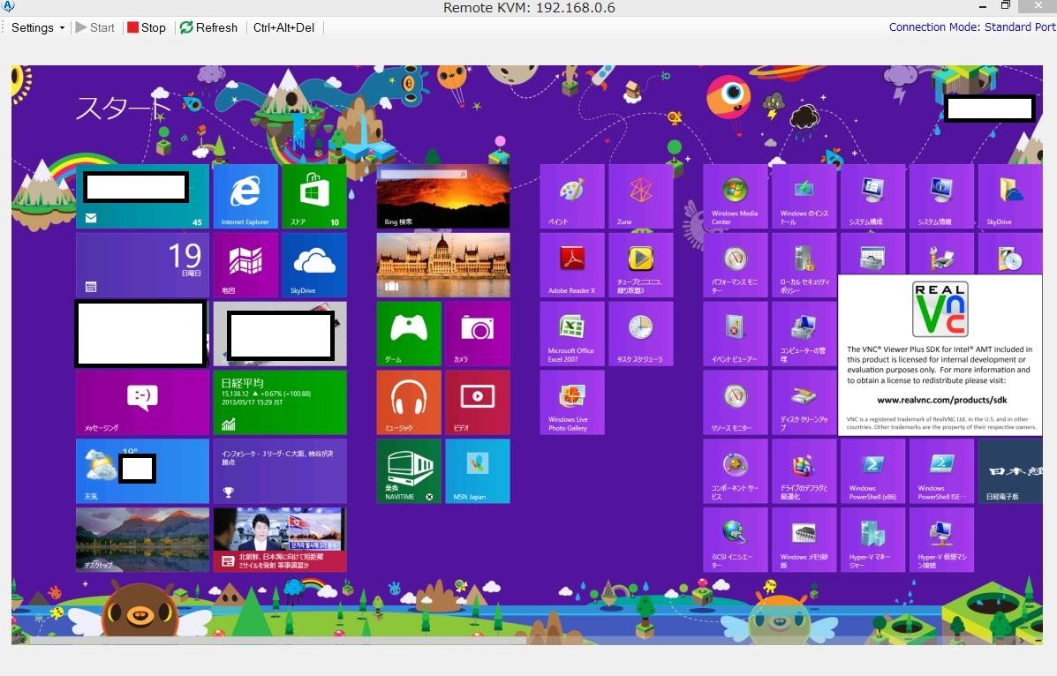
Task: Open iSCSI Initiator (iSCSI イニシエーター) tile
Action: pos(736,540)
